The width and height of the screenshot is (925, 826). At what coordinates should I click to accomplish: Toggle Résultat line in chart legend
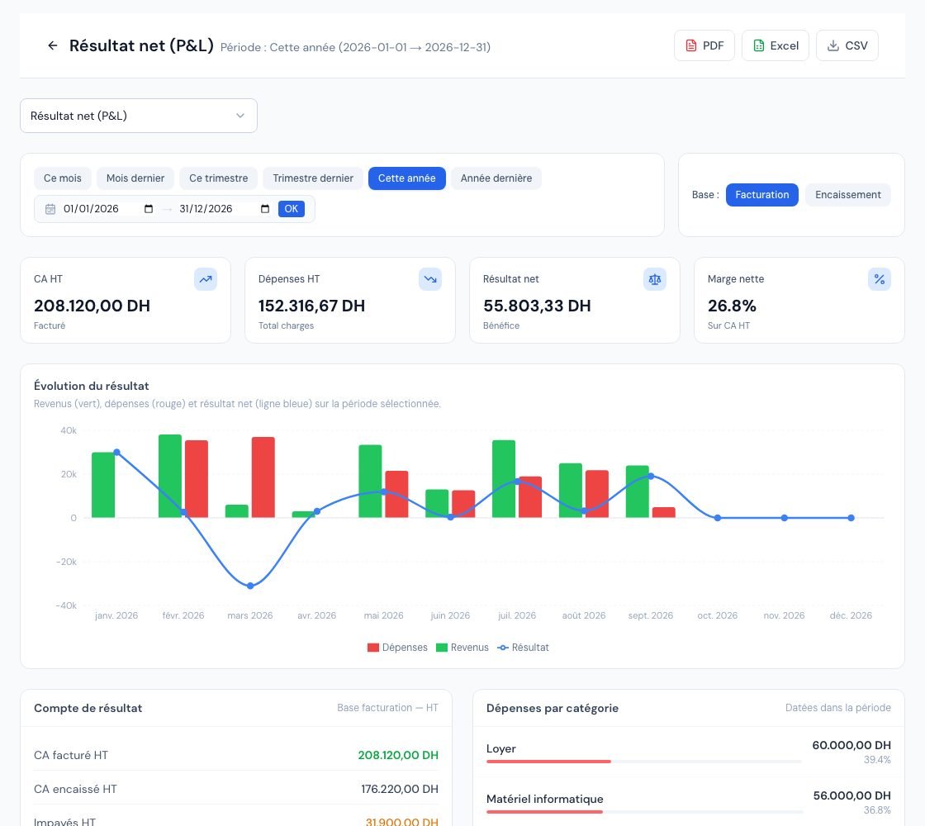(x=523, y=648)
